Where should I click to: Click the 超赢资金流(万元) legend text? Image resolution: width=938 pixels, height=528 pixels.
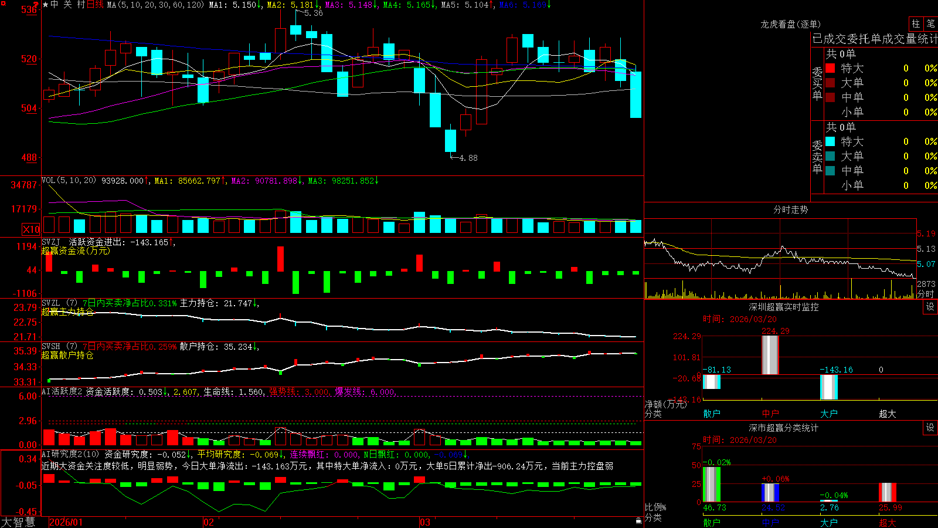click(76, 251)
